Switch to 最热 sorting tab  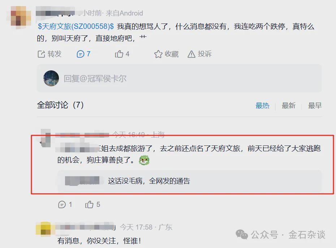262,105
